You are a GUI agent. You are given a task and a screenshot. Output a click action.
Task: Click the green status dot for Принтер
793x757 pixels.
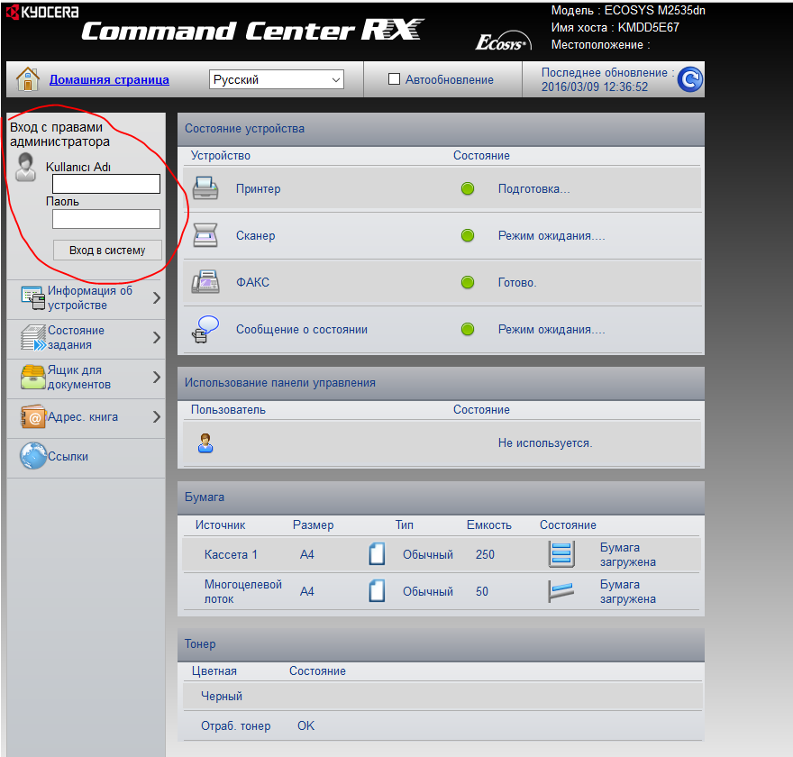click(x=468, y=188)
